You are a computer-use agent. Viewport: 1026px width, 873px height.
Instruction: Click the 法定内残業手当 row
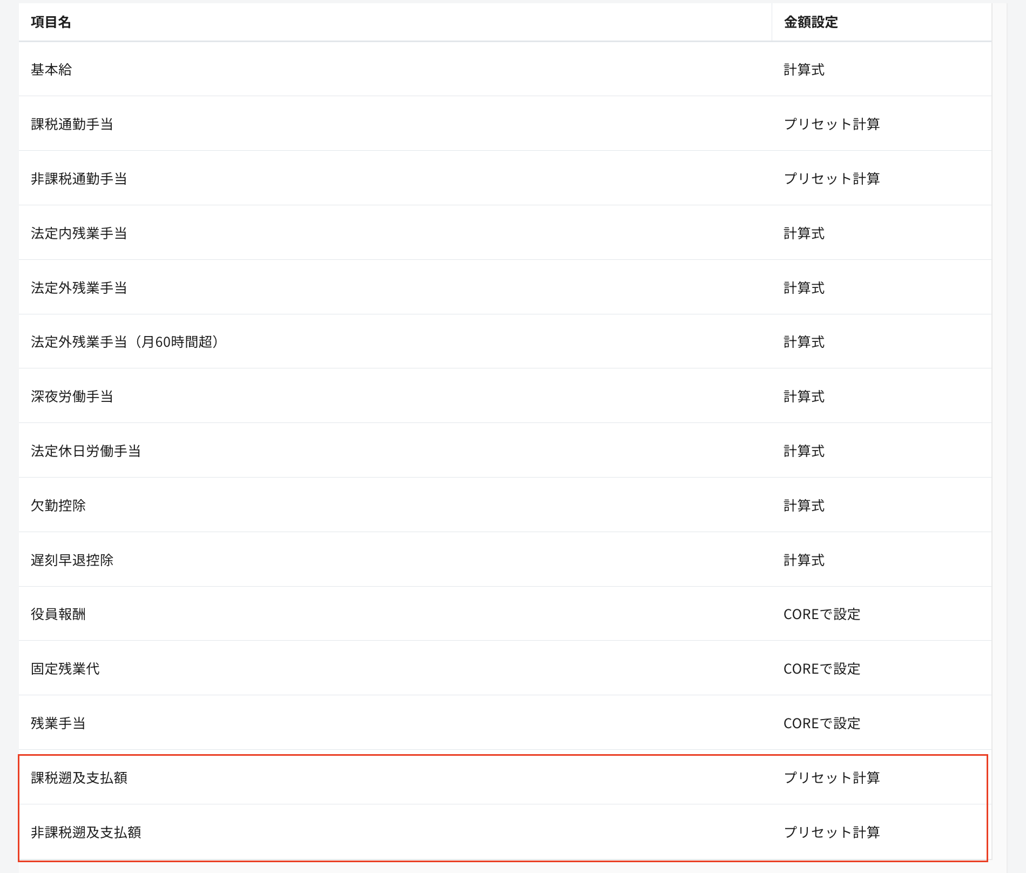pyautogui.click(x=79, y=233)
